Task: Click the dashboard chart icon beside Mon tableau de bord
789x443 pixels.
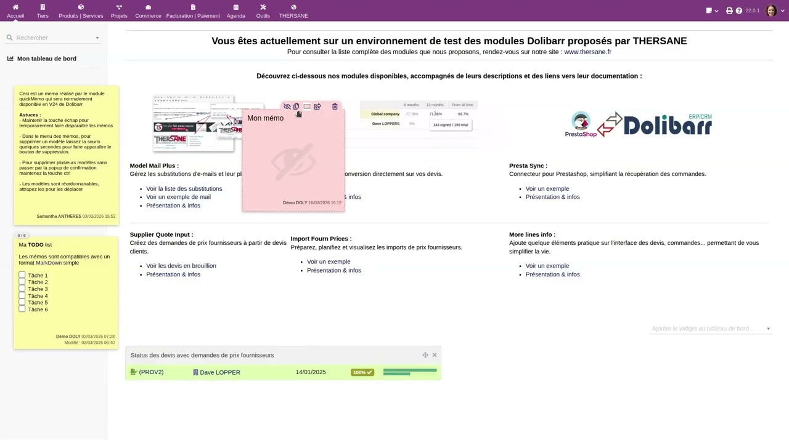Action: point(10,58)
